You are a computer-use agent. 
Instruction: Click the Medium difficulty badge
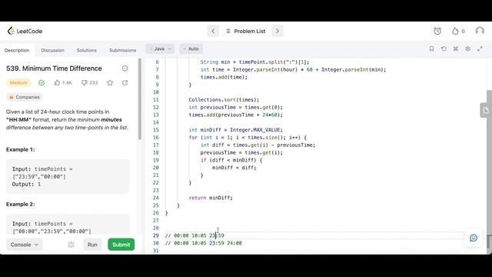(x=18, y=82)
